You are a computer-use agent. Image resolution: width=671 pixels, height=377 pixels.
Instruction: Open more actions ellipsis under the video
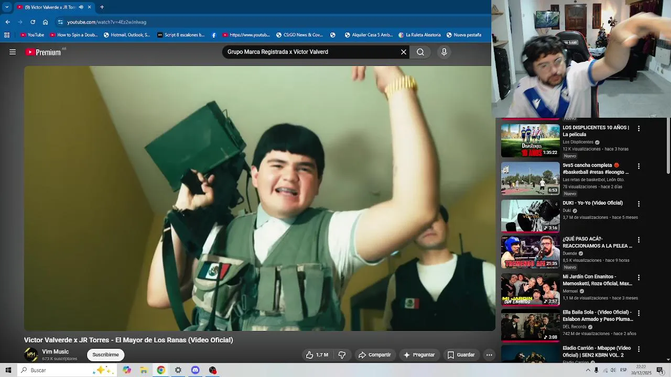pos(489,355)
